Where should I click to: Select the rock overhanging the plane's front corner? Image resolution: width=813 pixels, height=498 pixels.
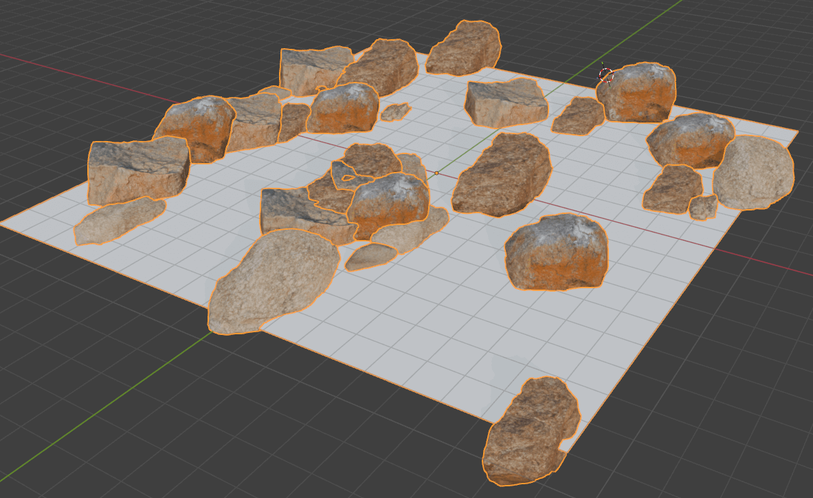click(x=531, y=432)
